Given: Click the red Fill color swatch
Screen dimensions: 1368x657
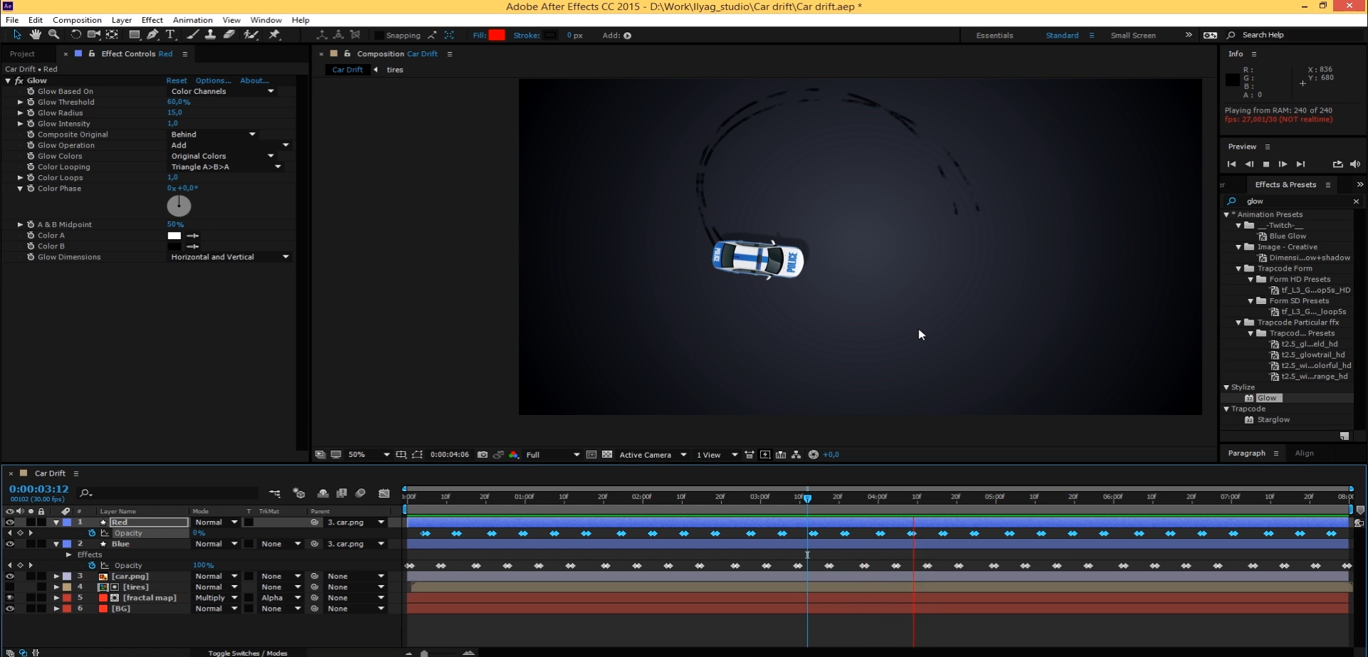Looking at the screenshot, I should click(x=497, y=35).
